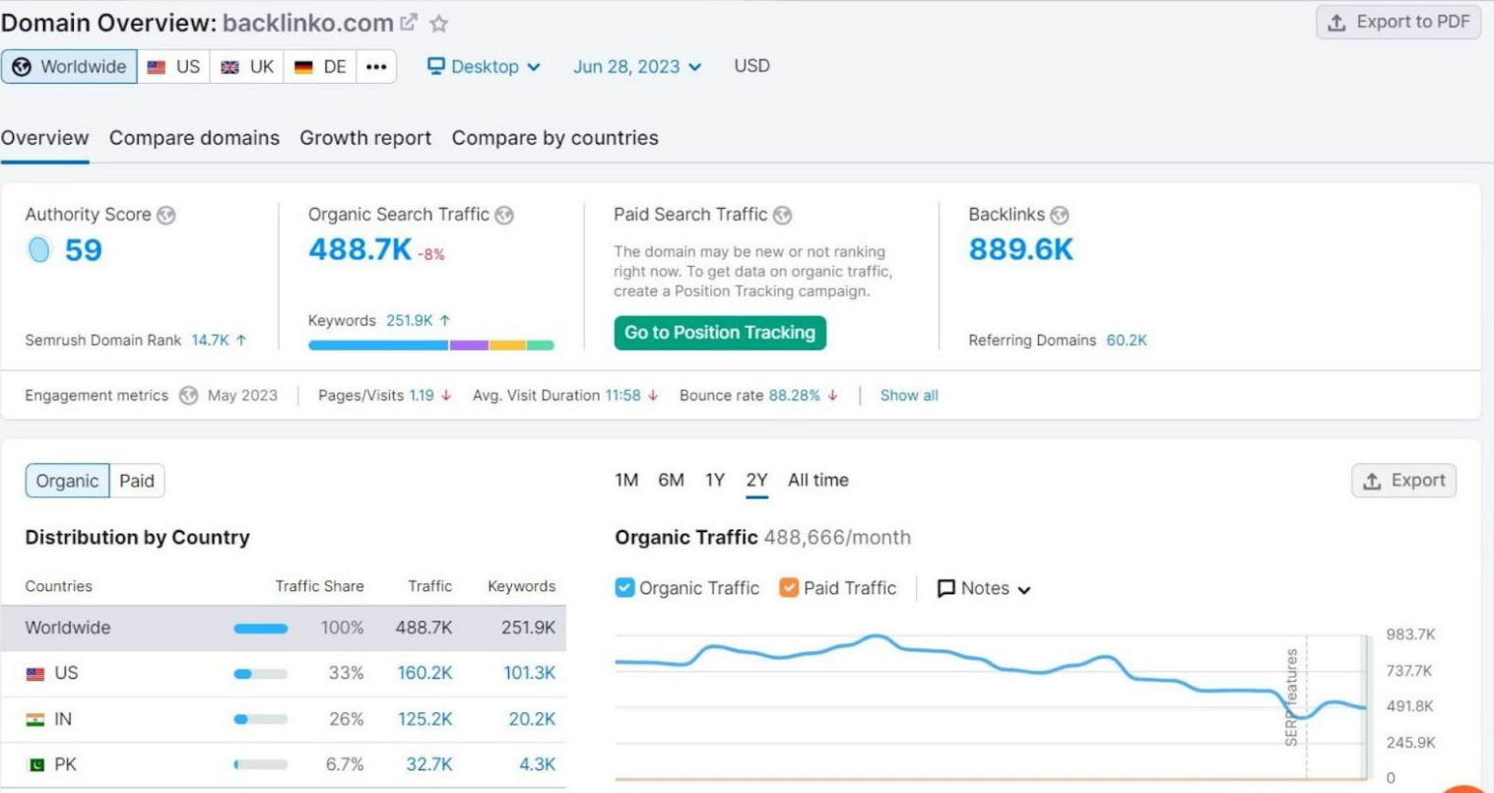Viewport: 1494px width, 793px height.
Task: Click Go to Position Tracking button
Action: pos(720,333)
